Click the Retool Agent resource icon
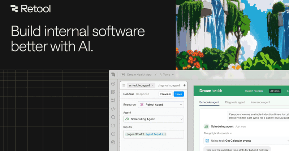This screenshot has width=289, height=151. [x=142, y=105]
